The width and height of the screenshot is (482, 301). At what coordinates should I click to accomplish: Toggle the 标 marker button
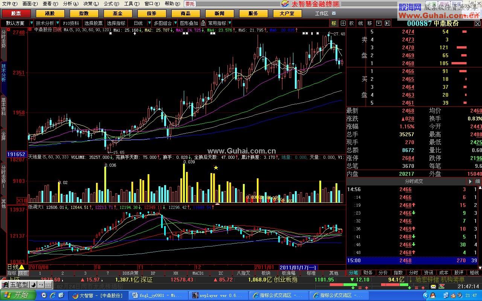click(x=334, y=23)
